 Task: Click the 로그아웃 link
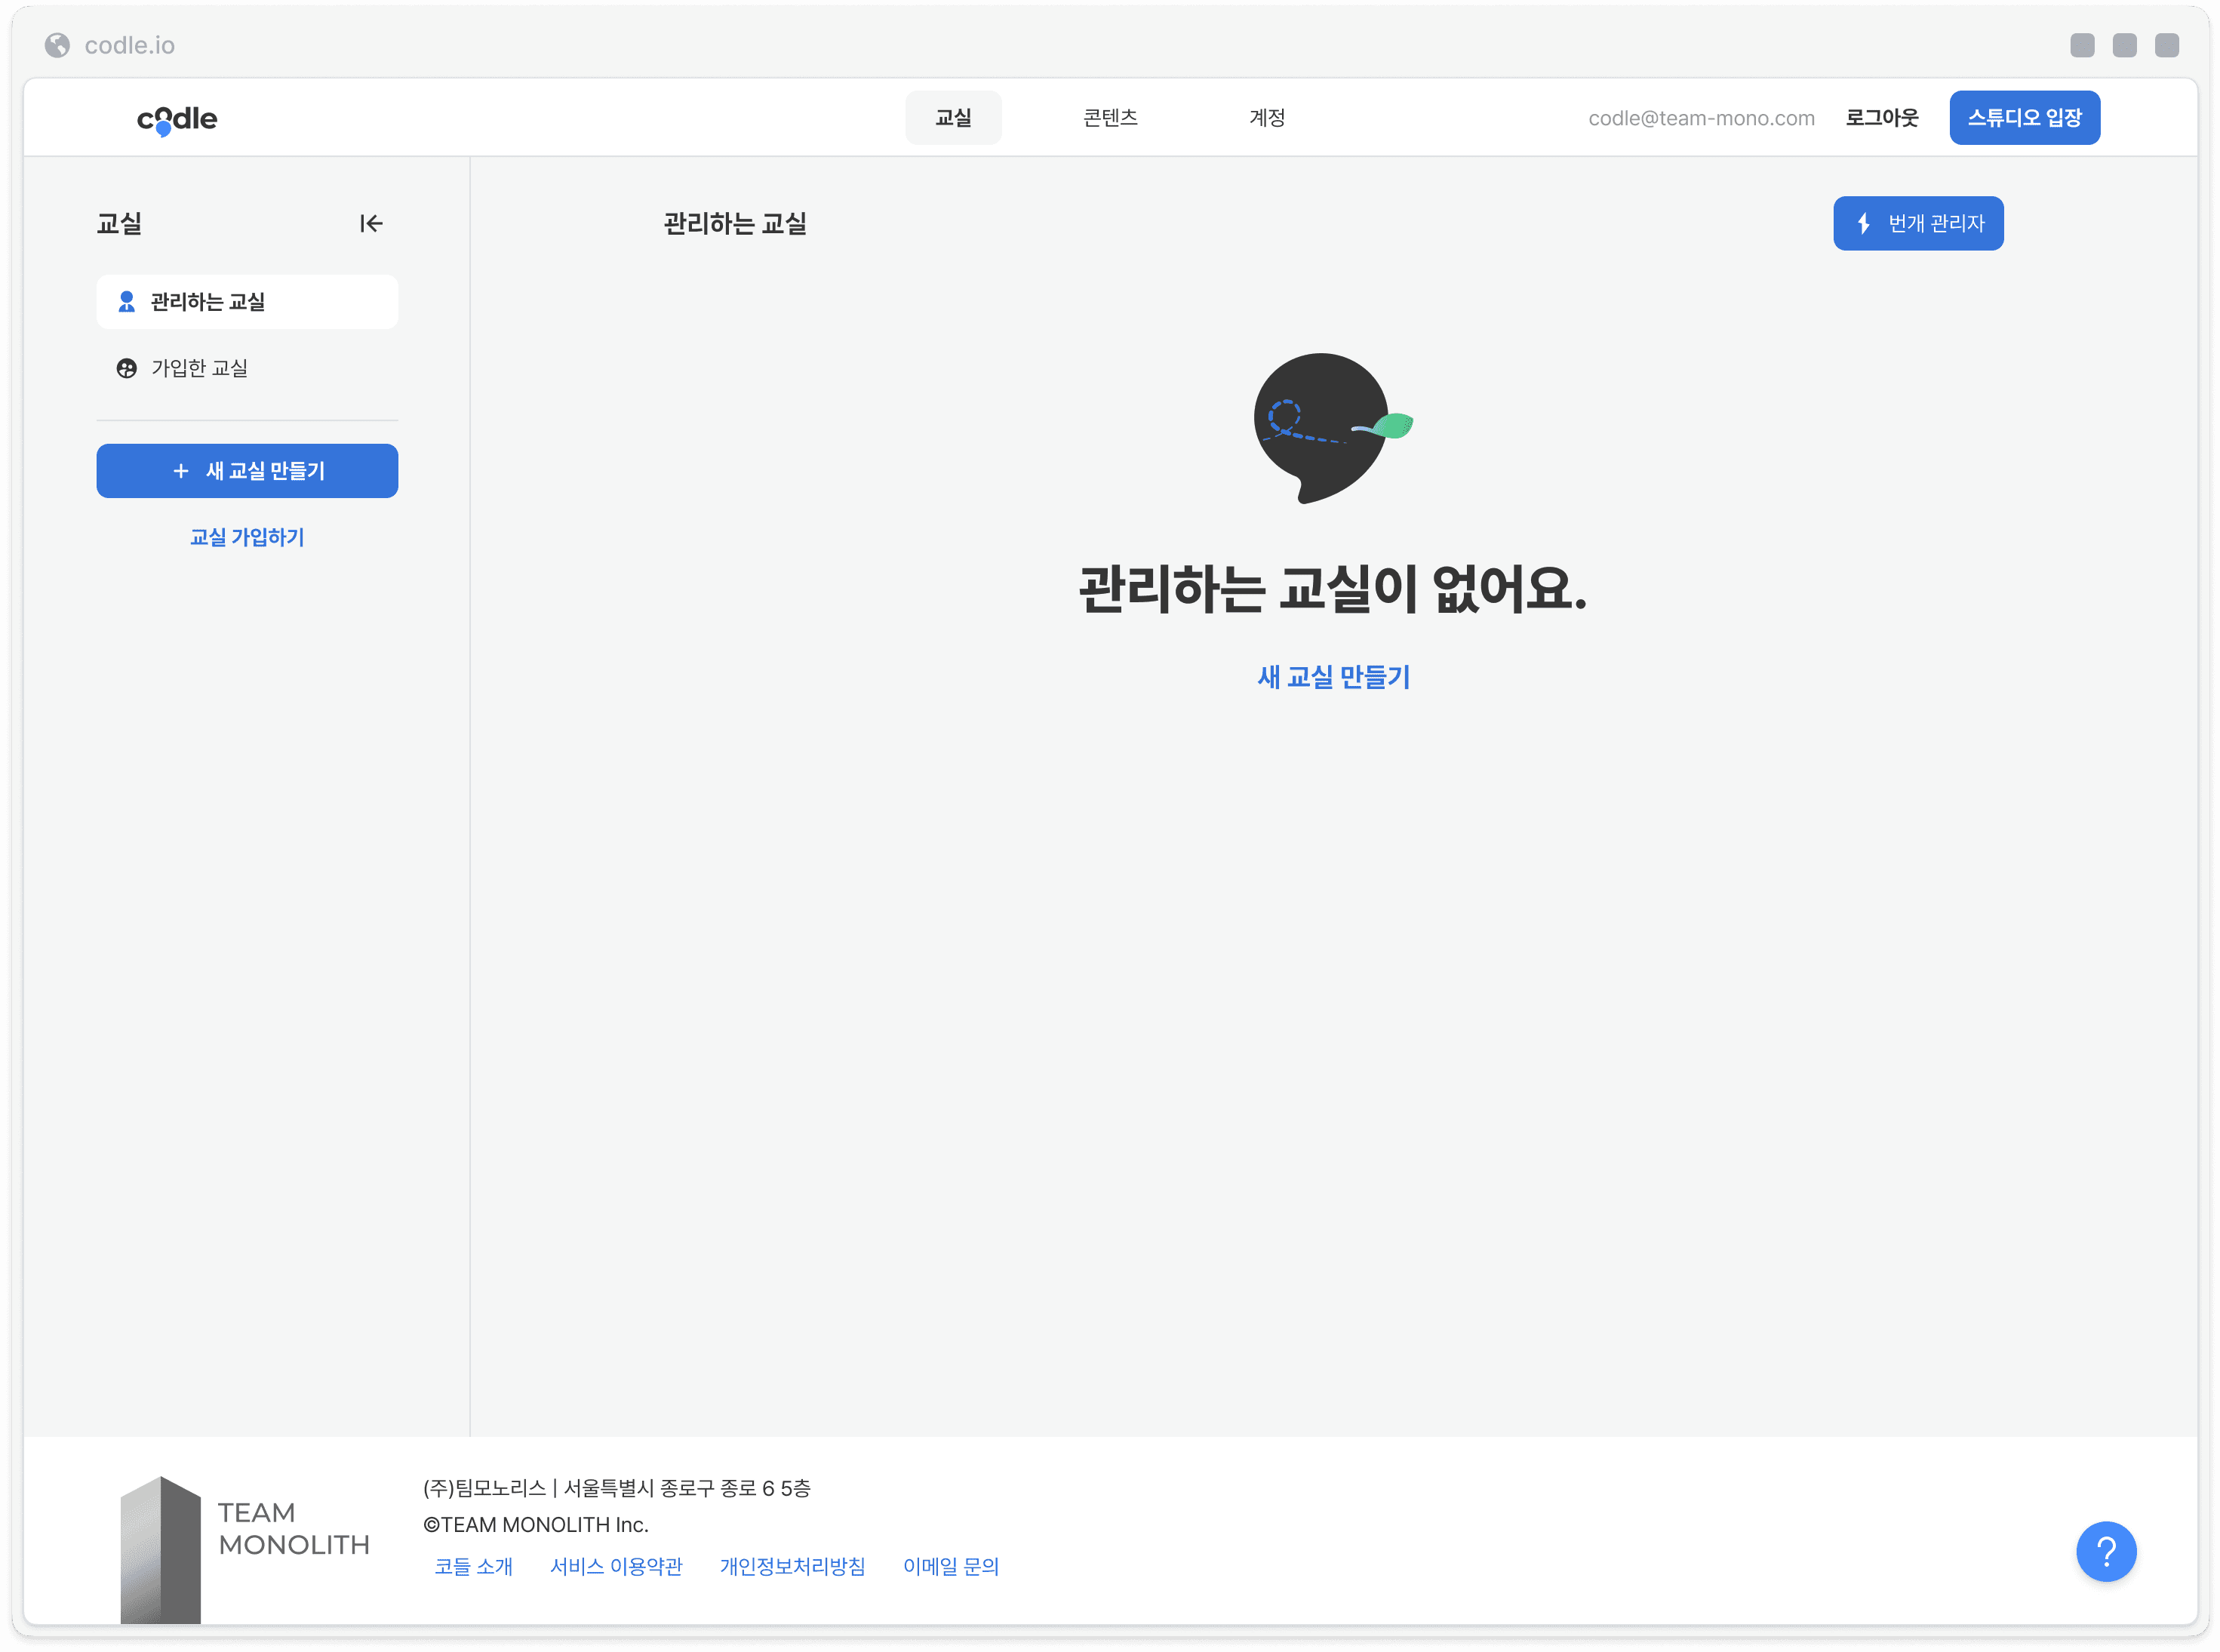click(1881, 118)
